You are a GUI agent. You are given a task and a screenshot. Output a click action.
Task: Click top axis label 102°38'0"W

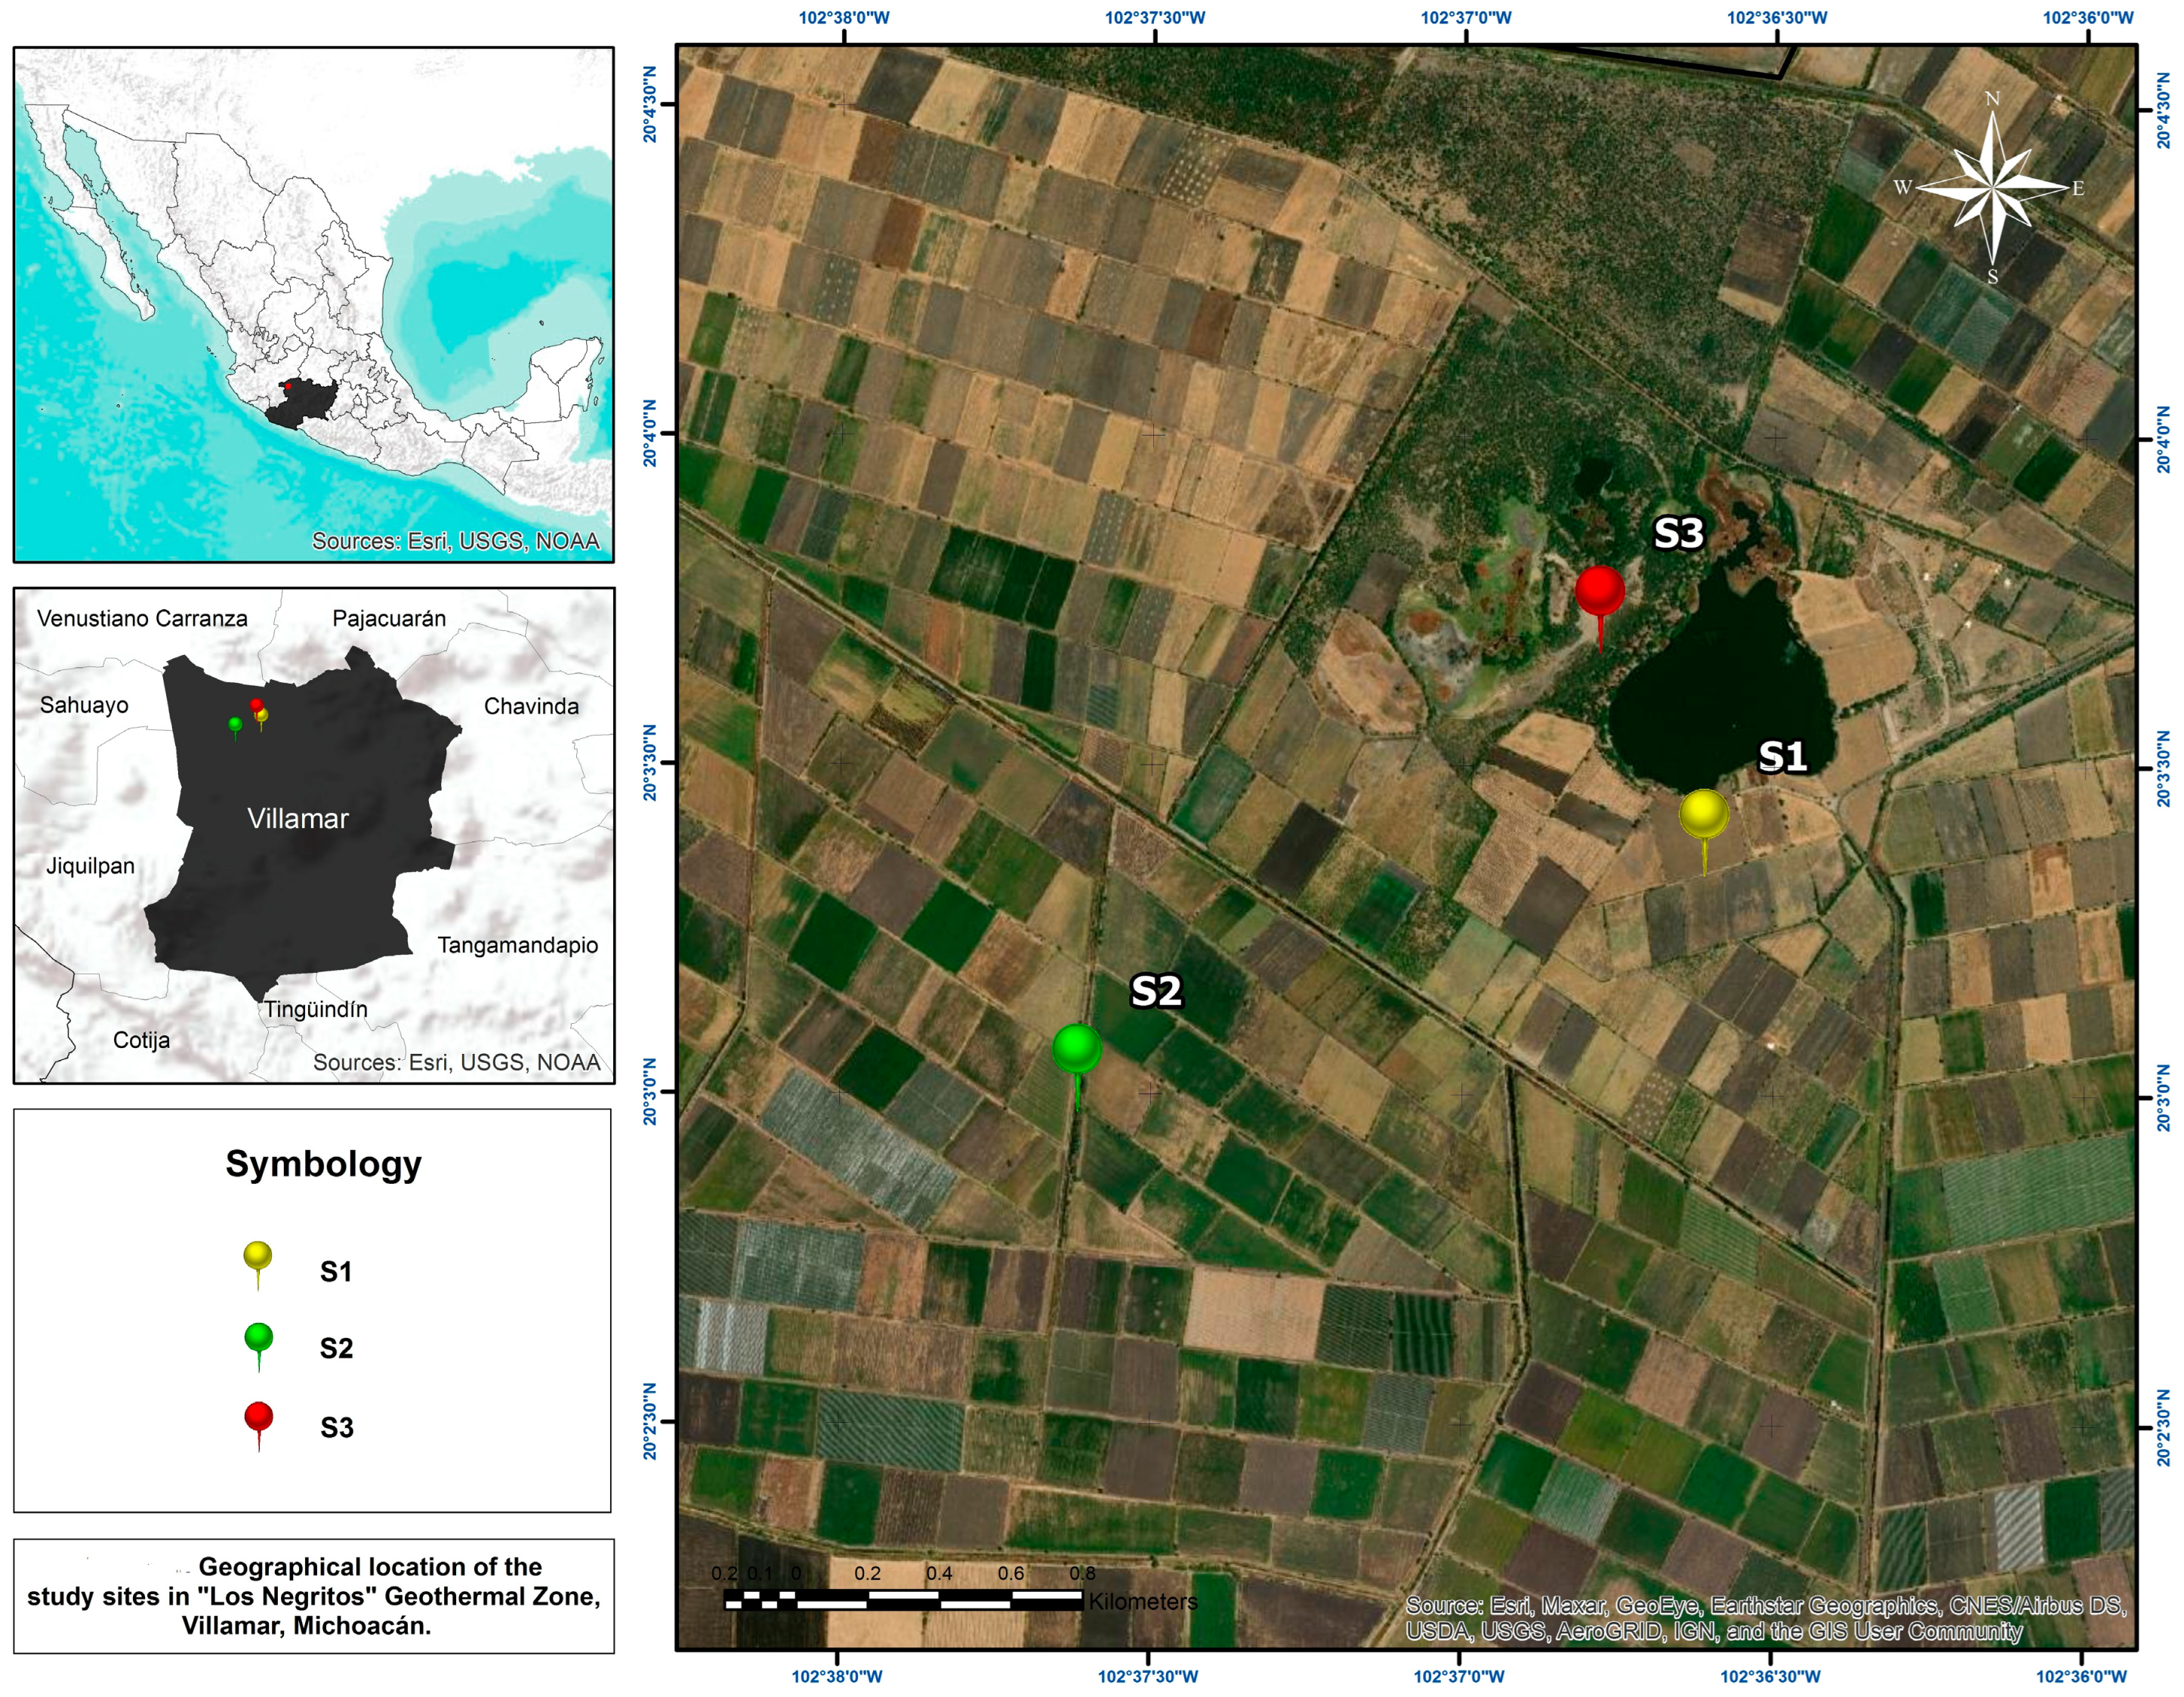click(844, 18)
